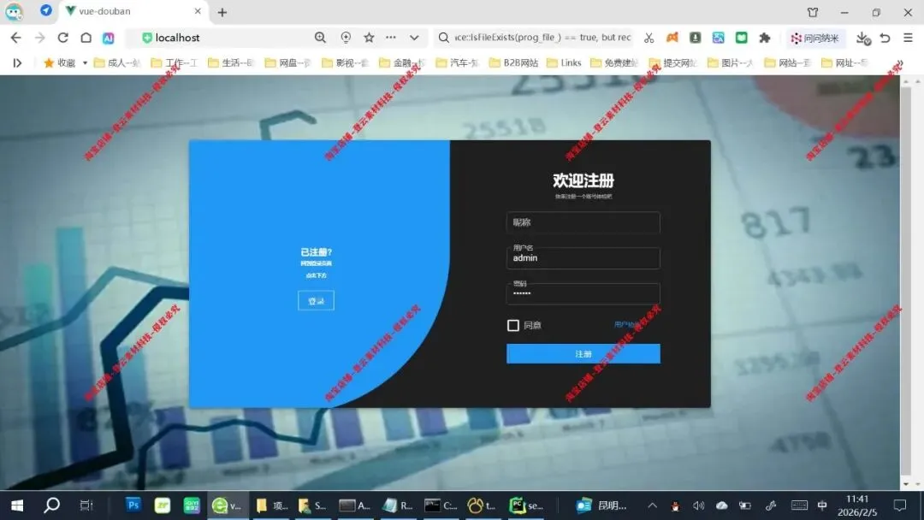Open the 成人 bookmark folder

(116, 62)
